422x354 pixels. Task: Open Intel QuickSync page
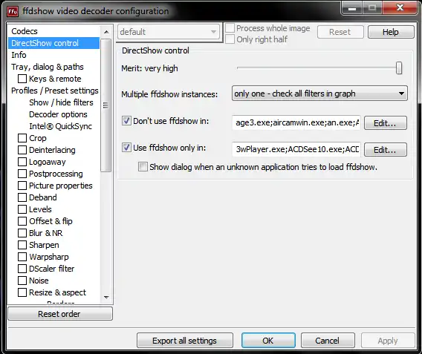61,126
